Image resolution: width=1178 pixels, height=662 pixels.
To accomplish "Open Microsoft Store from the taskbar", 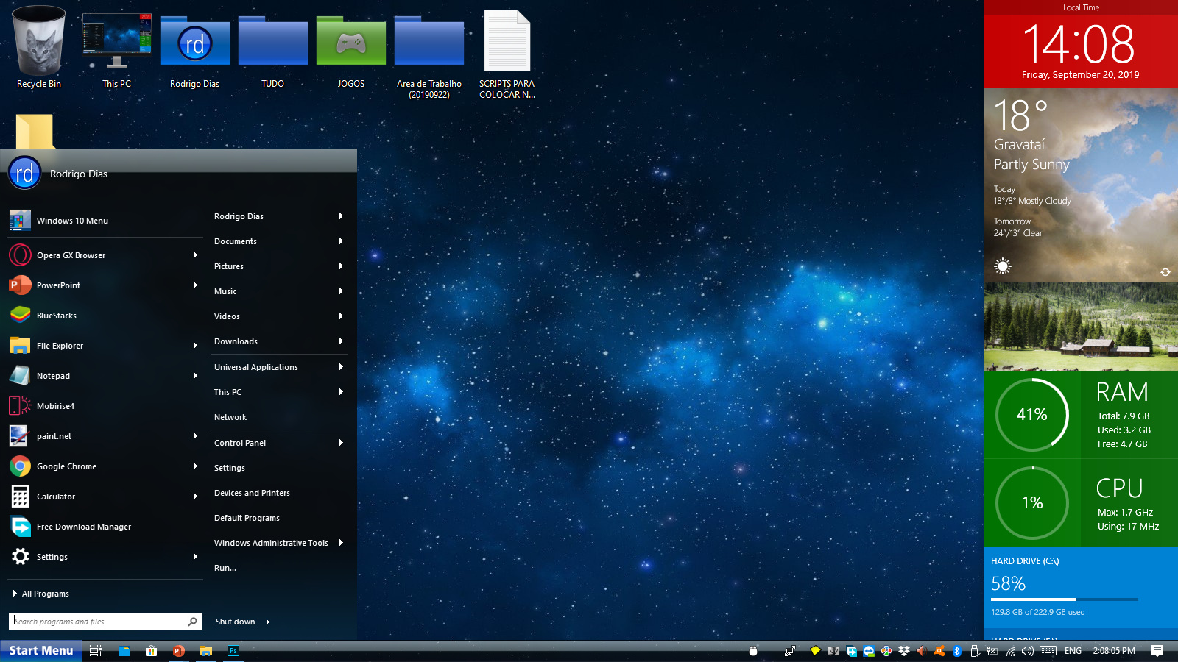I will point(151,651).
